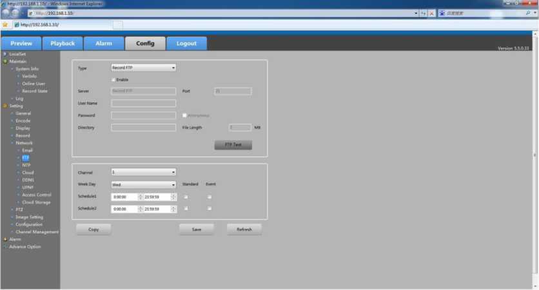The image size is (539, 290).
Task: Click the orange Setting icon in sidebar
Action: coord(5,106)
